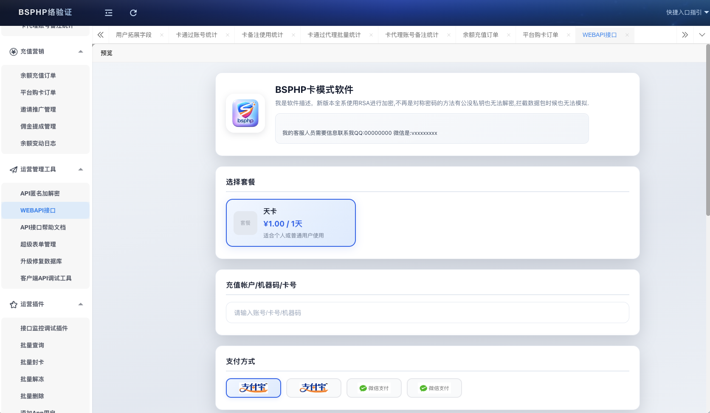Open 批量删除 sidebar item
This screenshot has width=710, height=413.
click(45, 396)
